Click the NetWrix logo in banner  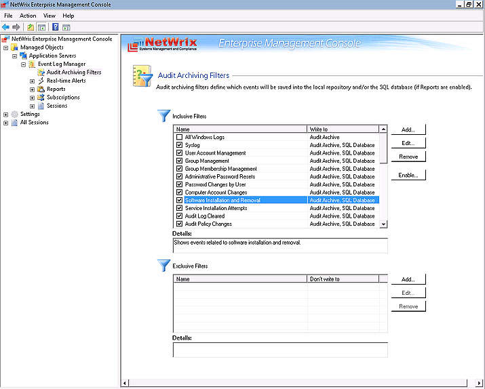[163, 45]
